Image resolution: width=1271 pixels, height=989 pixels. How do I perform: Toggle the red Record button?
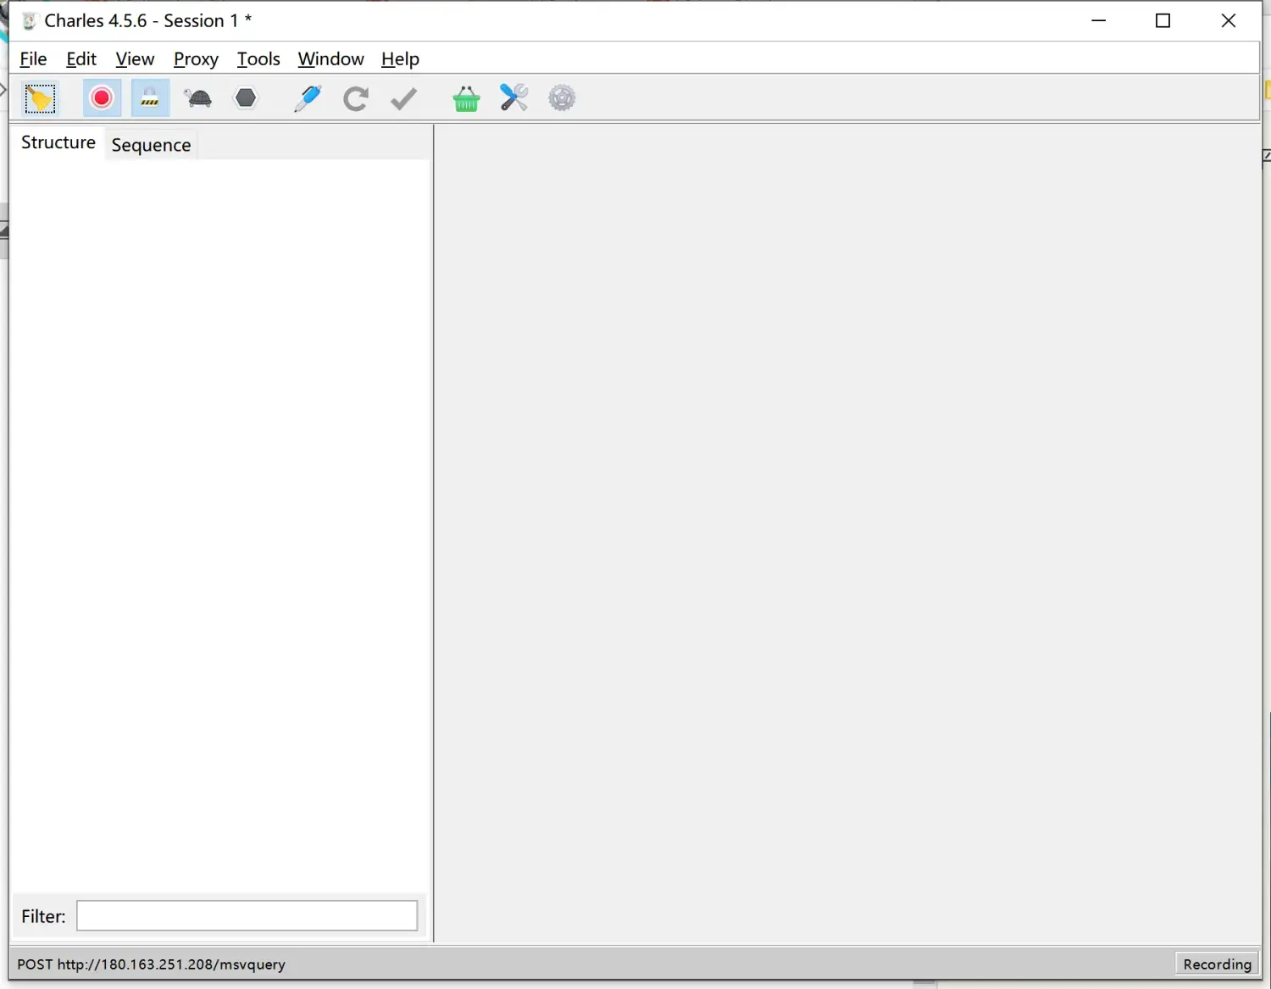[x=102, y=98]
